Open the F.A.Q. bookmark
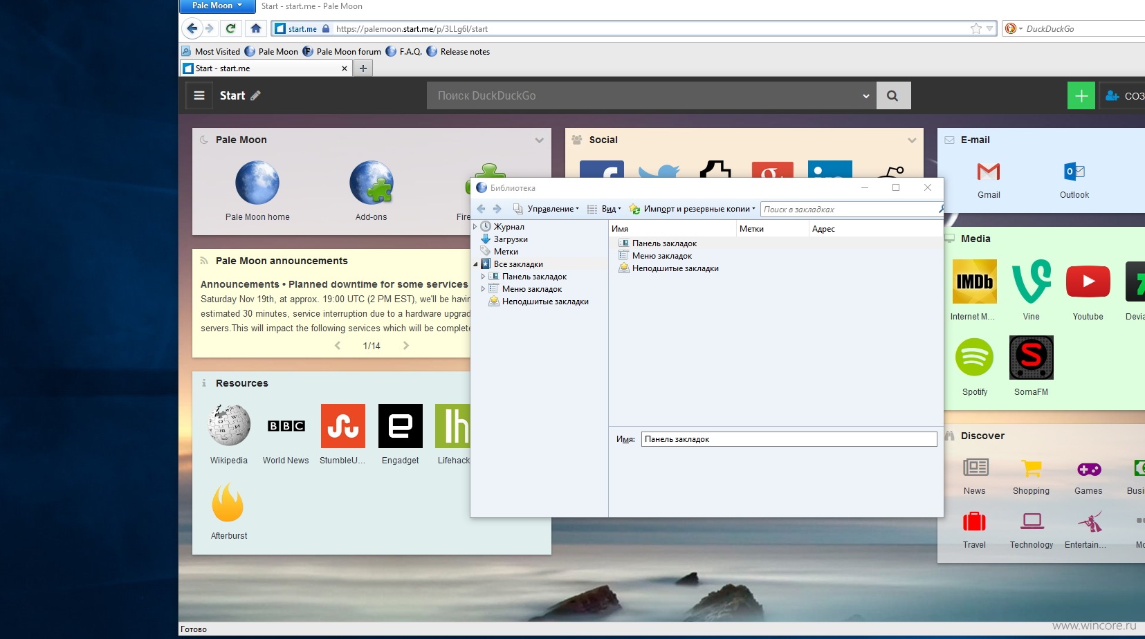Image resolution: width=1145 pixels, height=639 pixels. pyautogui.click(x=403, y=52)
